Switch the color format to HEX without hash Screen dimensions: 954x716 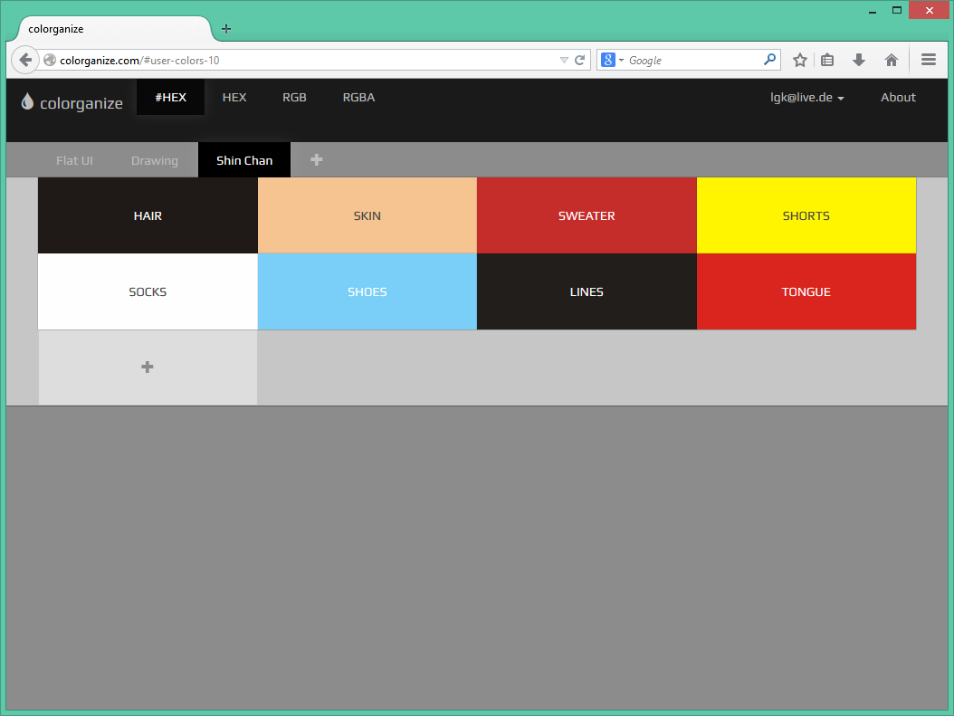pyautogui.click(x=234, y=97)
